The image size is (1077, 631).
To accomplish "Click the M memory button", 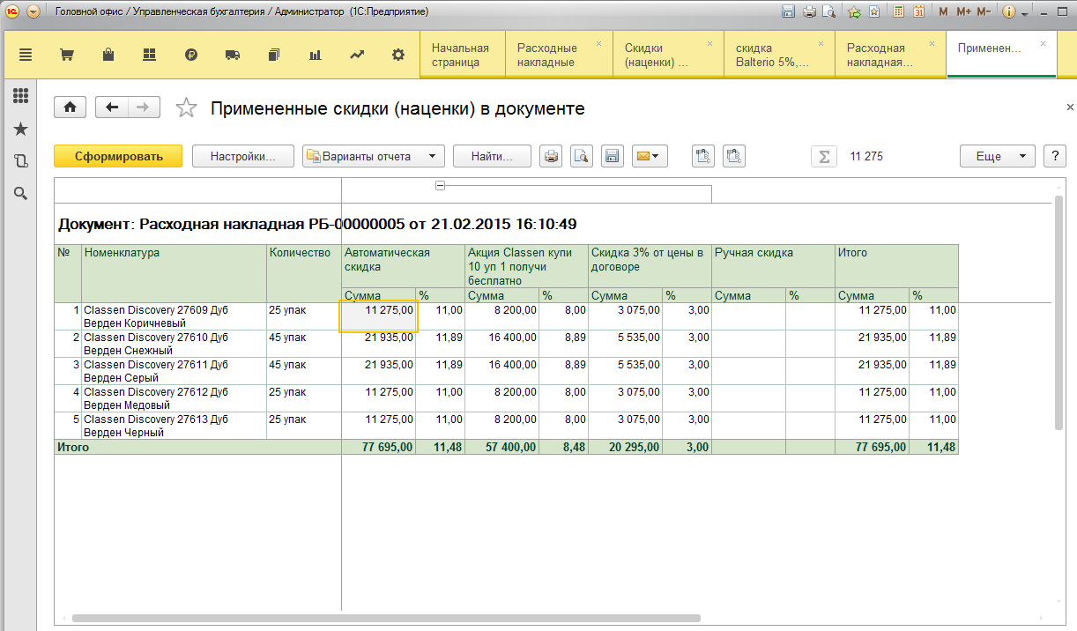I will 944,12.
